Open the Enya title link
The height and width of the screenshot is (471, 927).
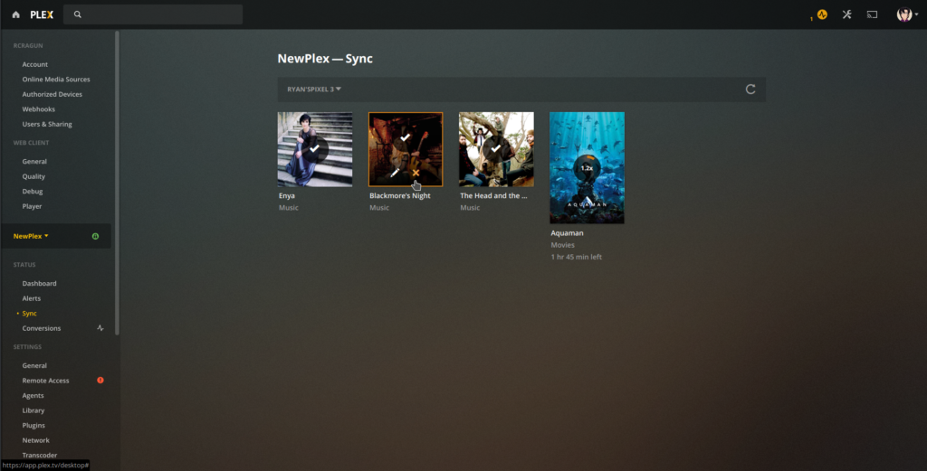pyautogui.click(x=287, y=195)
